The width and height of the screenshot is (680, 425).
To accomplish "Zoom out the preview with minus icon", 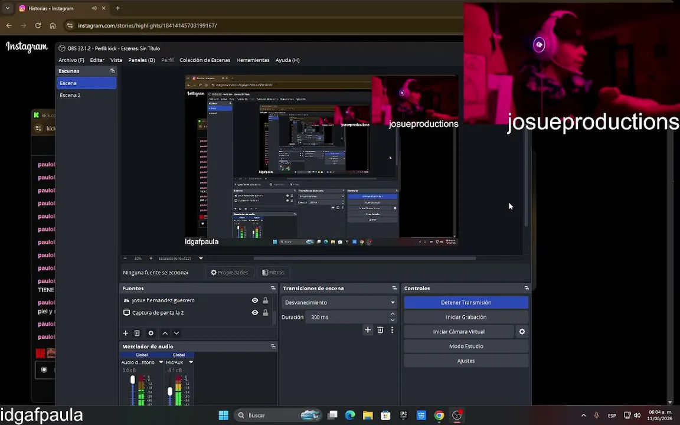I will [125, 258].
